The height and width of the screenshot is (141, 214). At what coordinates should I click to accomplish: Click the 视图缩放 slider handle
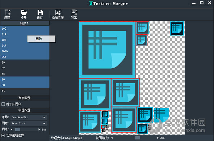pyautogui.click(x=138, y=138)
